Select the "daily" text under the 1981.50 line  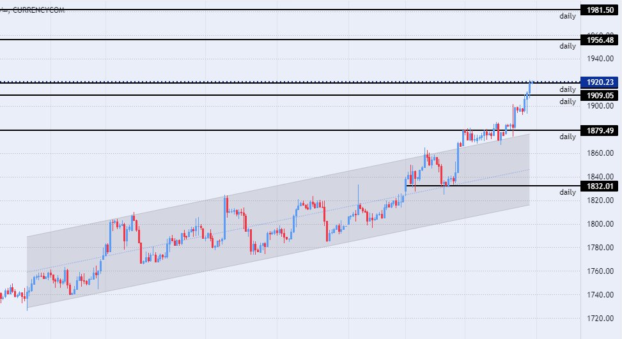pyautogui.click(x=568, y=16)
